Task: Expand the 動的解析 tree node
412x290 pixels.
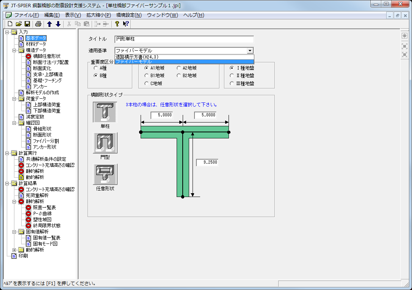Action: [x=14, y=250]
